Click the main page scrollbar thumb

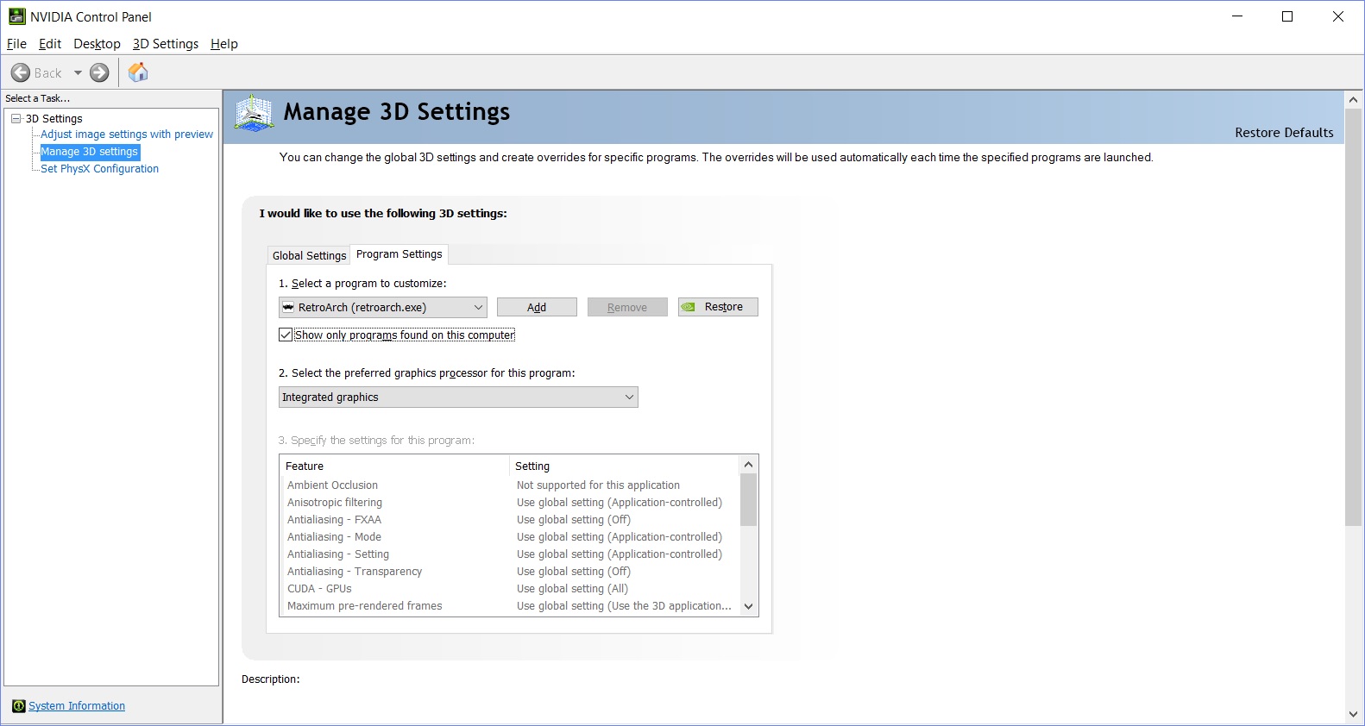(1353, 317)
